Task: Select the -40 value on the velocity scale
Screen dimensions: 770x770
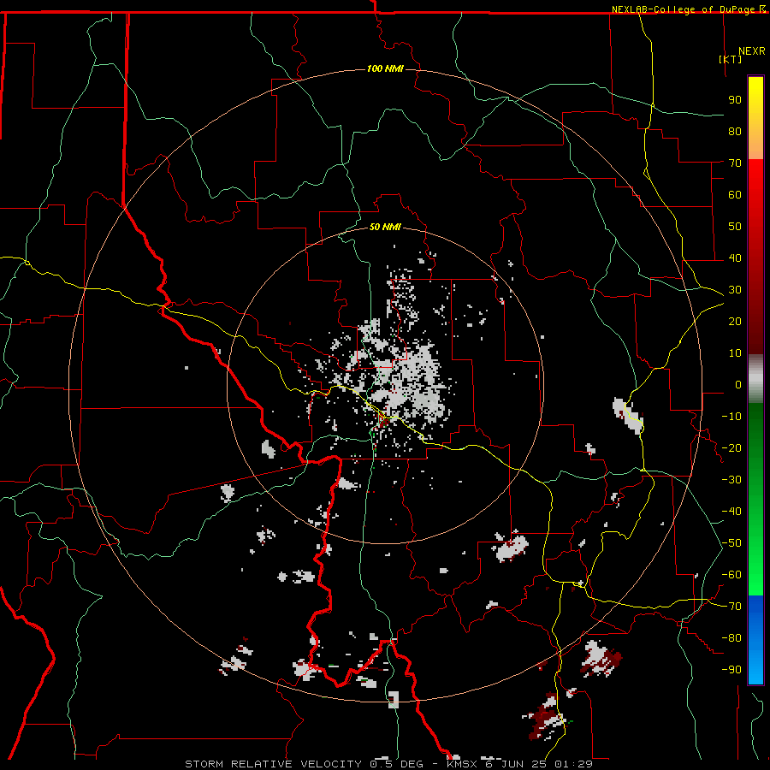Action: (731, 512)
